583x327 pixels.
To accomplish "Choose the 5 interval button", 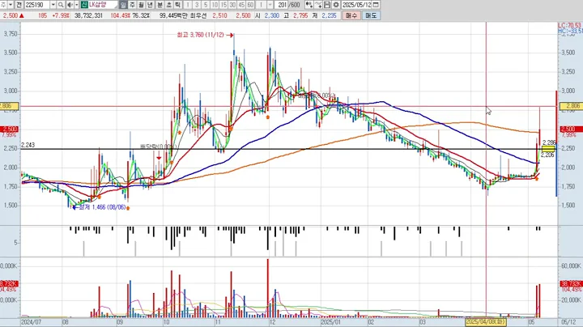I will (x=206, y=5).
